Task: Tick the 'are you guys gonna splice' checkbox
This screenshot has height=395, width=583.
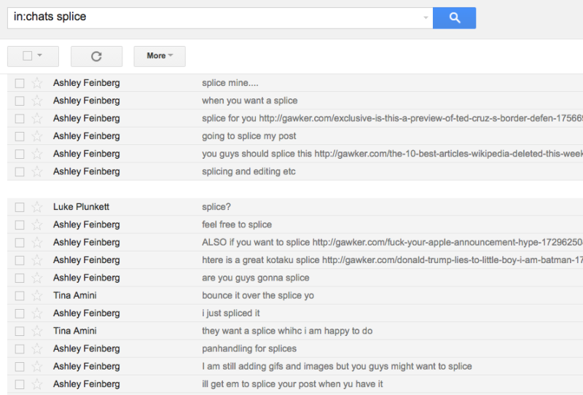Action: point(20,278)
